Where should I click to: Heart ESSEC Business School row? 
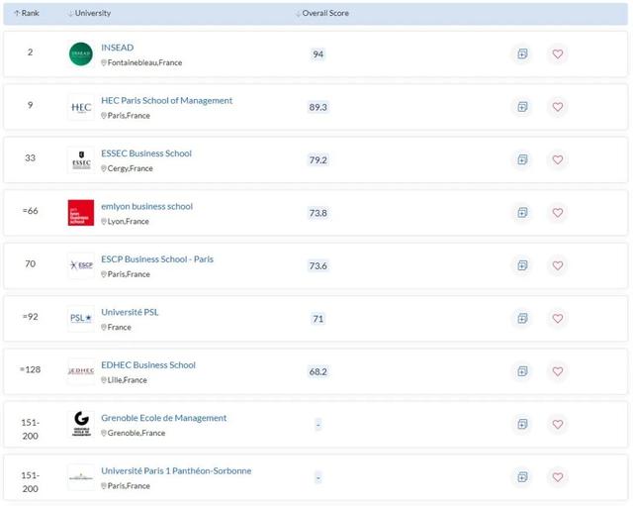(x=558, y=159)
